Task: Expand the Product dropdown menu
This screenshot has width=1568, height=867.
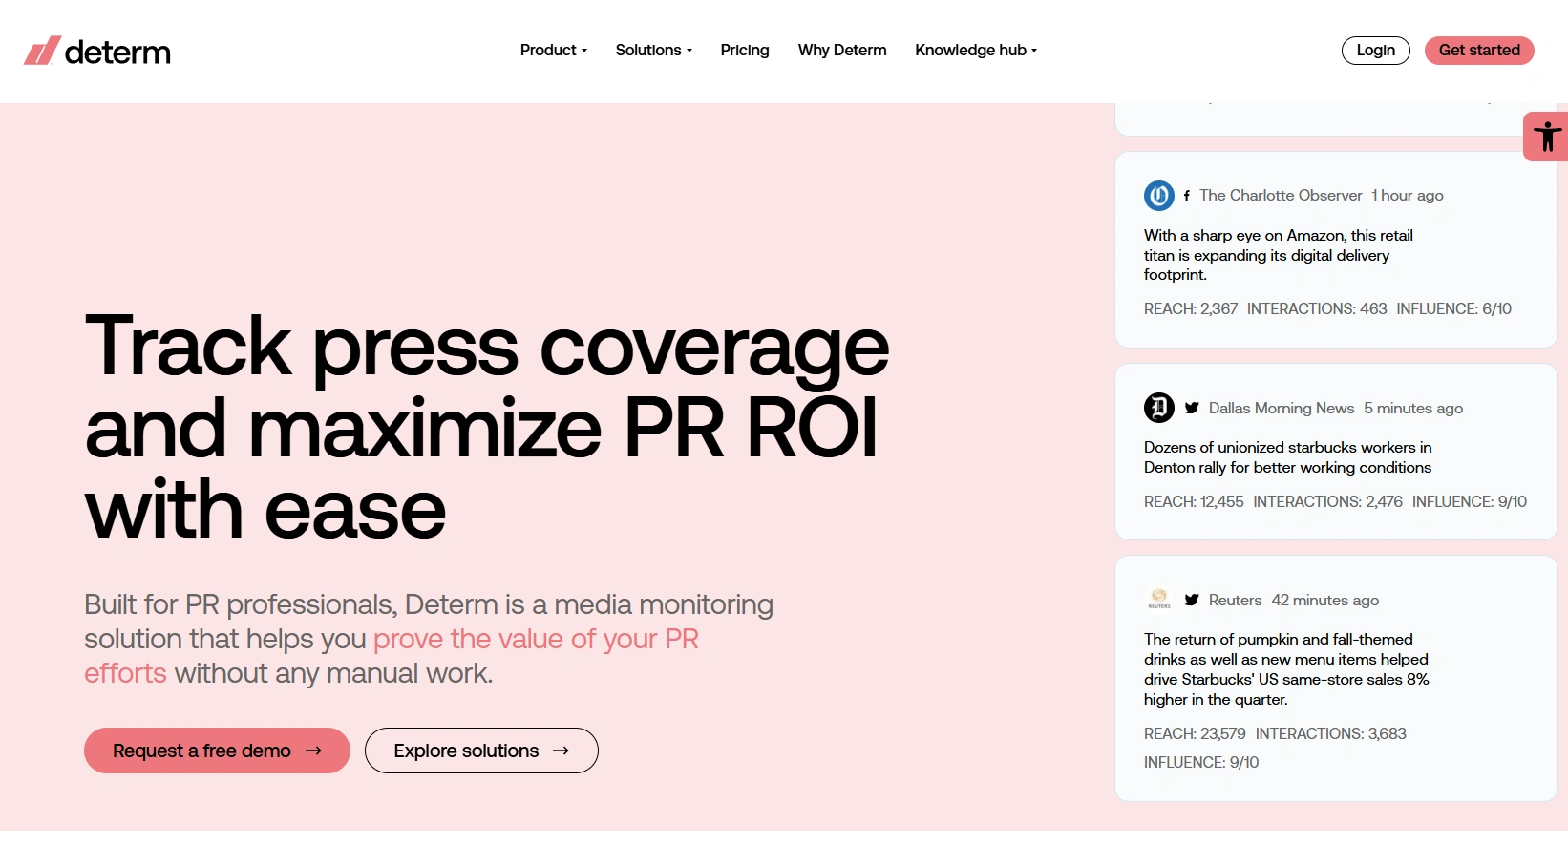Action: (554, 51)
